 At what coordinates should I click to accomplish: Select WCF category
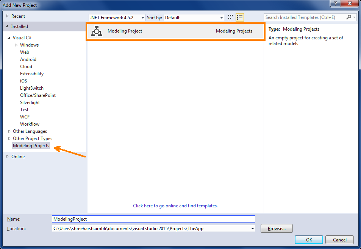click(25, 117)
